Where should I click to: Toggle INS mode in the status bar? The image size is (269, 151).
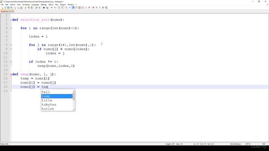click(264, 144)
